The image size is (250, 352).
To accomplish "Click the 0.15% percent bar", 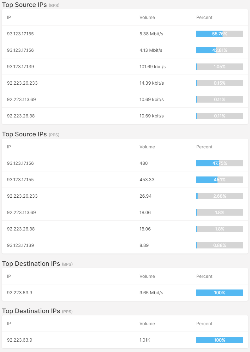I will (219, 83).
